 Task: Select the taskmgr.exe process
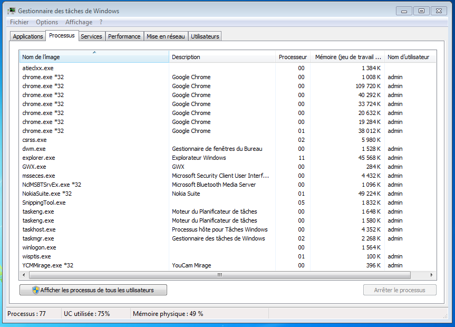coord(228,238)
